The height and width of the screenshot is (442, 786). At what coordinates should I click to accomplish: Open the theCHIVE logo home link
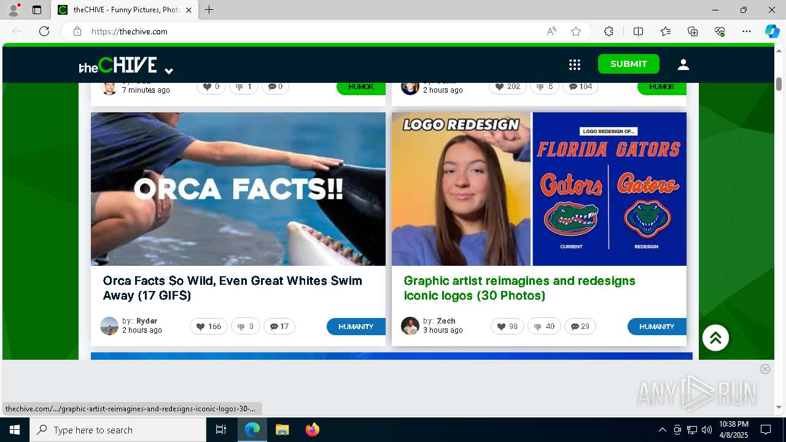pyautogui.click(x=118, y=64)
